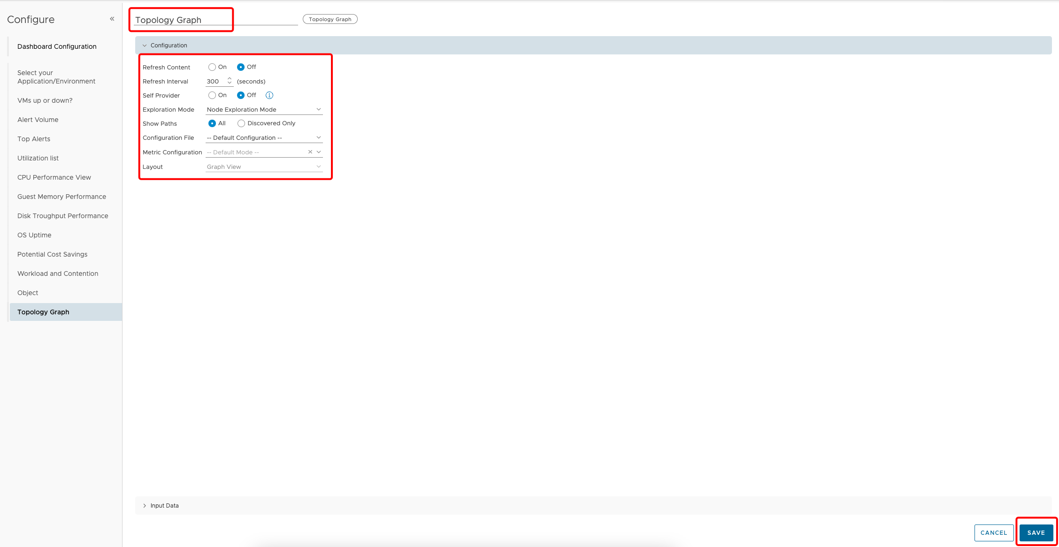Image resolution: width=1059 pixels, height=547 pixels.
Task: Select Top Alerts in the widget list
Action: coord(33,138)
